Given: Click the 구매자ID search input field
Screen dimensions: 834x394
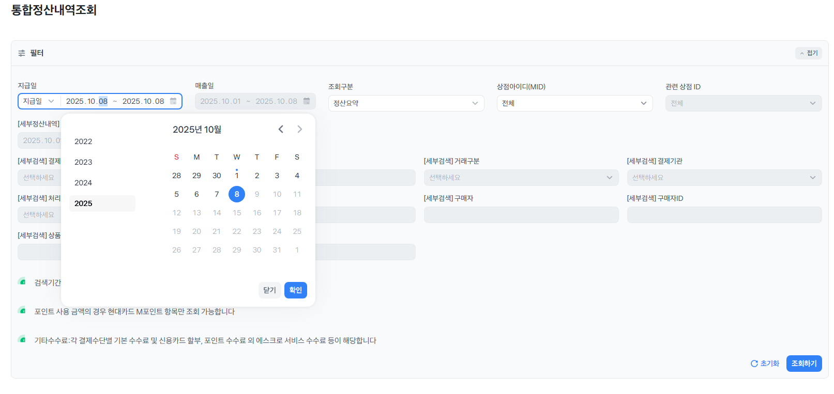Looking at the screenshot, I should coord(724,215).
